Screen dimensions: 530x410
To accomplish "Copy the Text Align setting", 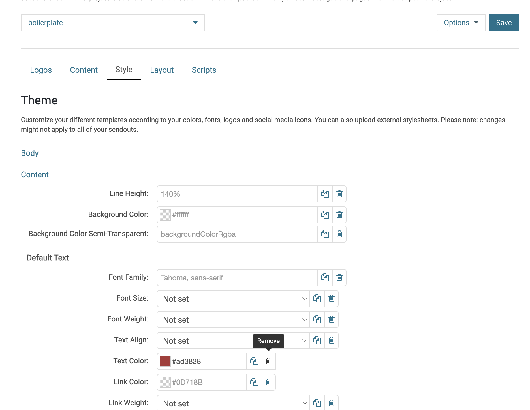I will [x=317, y=340].
